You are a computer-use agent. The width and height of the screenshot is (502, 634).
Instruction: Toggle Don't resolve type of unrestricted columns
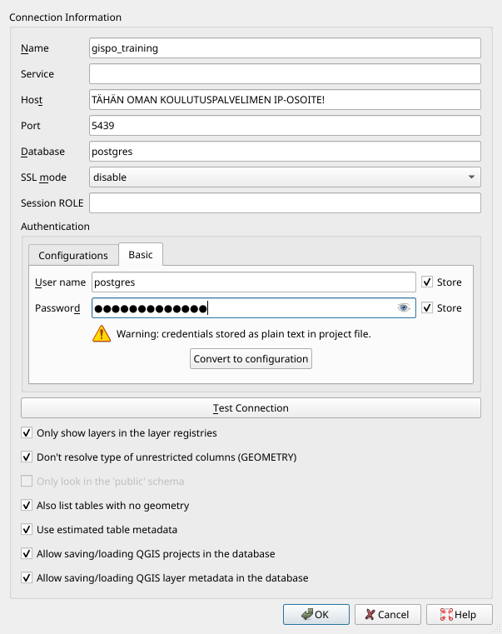27,457
